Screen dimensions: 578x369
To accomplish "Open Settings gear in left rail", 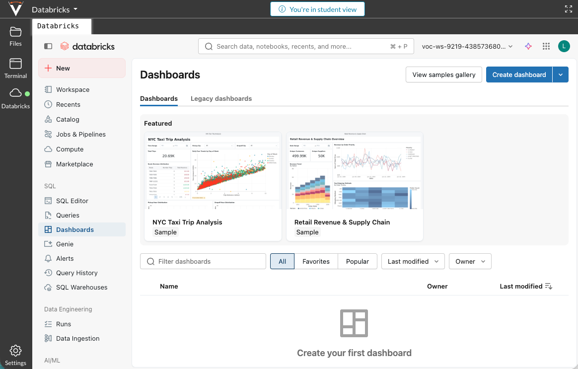I will click(x=16, y=355).
